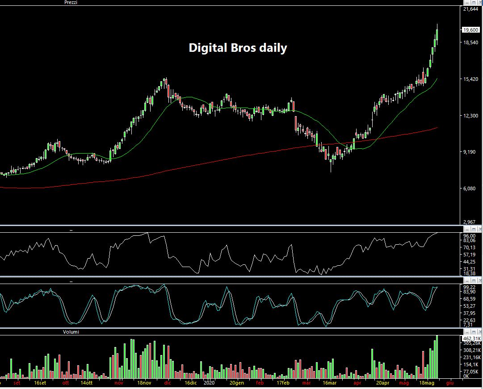Screen dimensions: 483x389
Task: Click the 53,27 stochastic scale value
Action: pos(470,306)
